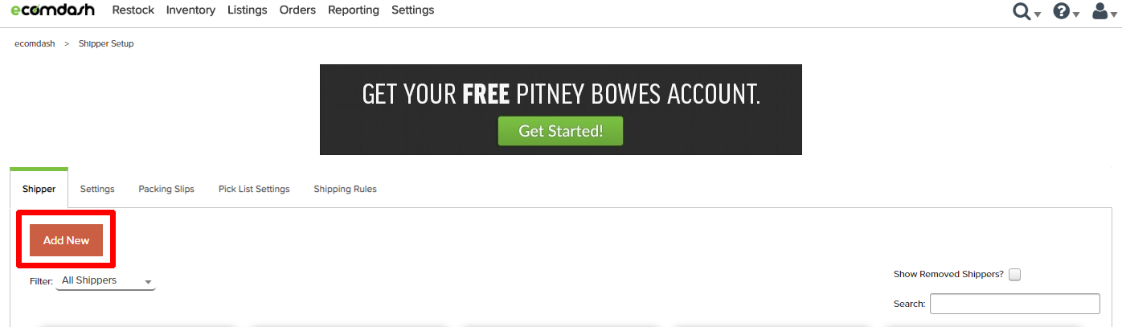The width and height of the screenshot is (1122, 327).
Task: Click the Add New button
Action: tap(66, 240)
